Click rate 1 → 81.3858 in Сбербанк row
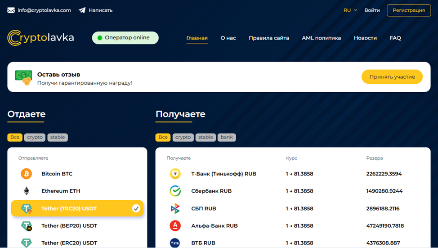 point(299,191)
